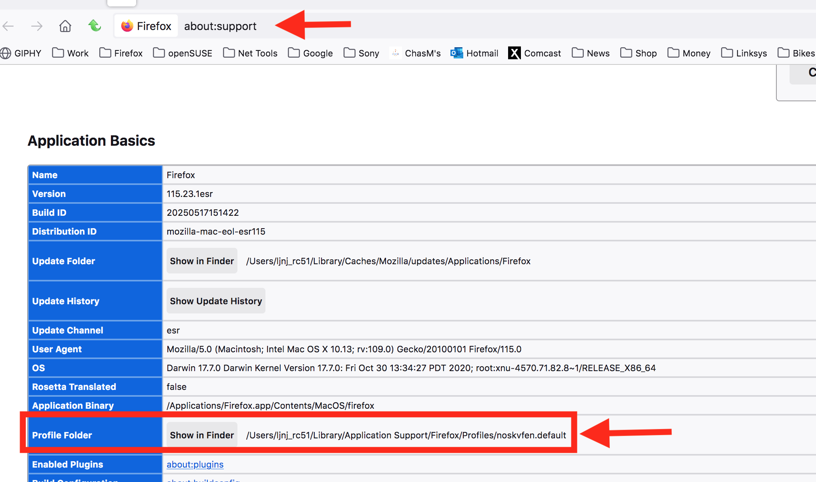Open the Hotmail Outlook bookmark
816x482 pixels.
click(x=474, y=53)
